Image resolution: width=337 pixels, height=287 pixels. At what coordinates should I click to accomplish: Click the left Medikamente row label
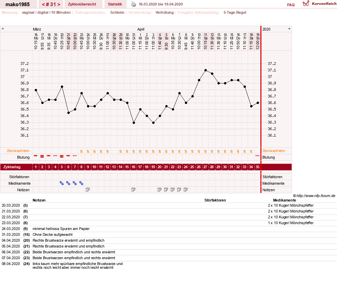coord(20,183)
